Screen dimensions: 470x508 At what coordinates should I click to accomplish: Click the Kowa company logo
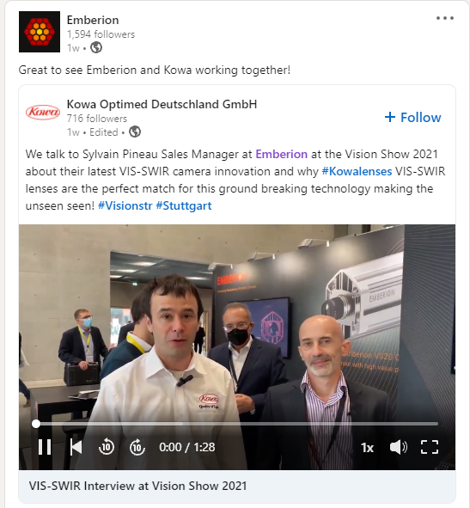43,112
